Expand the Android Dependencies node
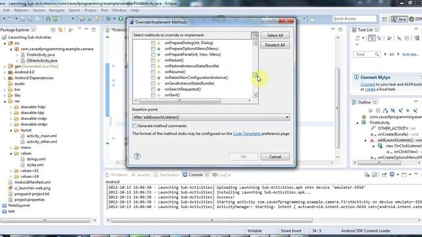The width and height of the screenshot is (422, 237). pyautogui.click(x=5, y=78)
